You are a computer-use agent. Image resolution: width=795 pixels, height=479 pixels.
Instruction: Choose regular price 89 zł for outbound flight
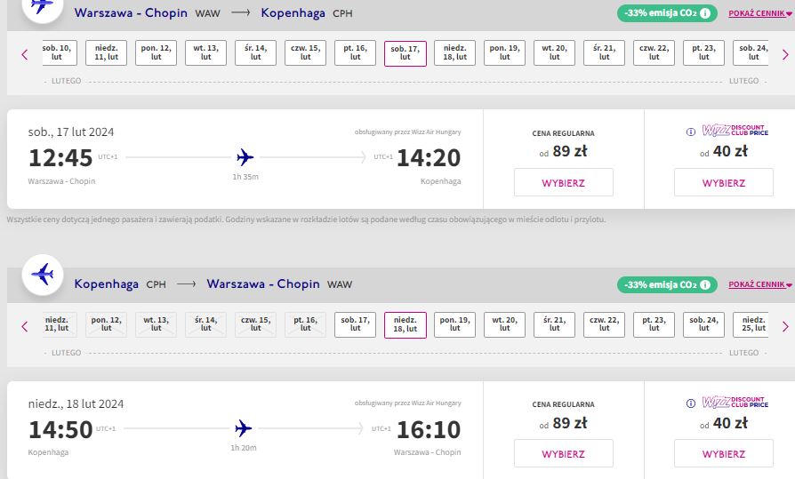[x=563, y=182]
